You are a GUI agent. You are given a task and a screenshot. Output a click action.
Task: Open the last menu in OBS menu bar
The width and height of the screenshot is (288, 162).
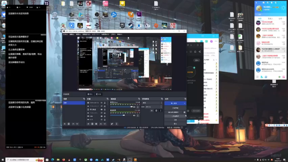tap(120, 34)
